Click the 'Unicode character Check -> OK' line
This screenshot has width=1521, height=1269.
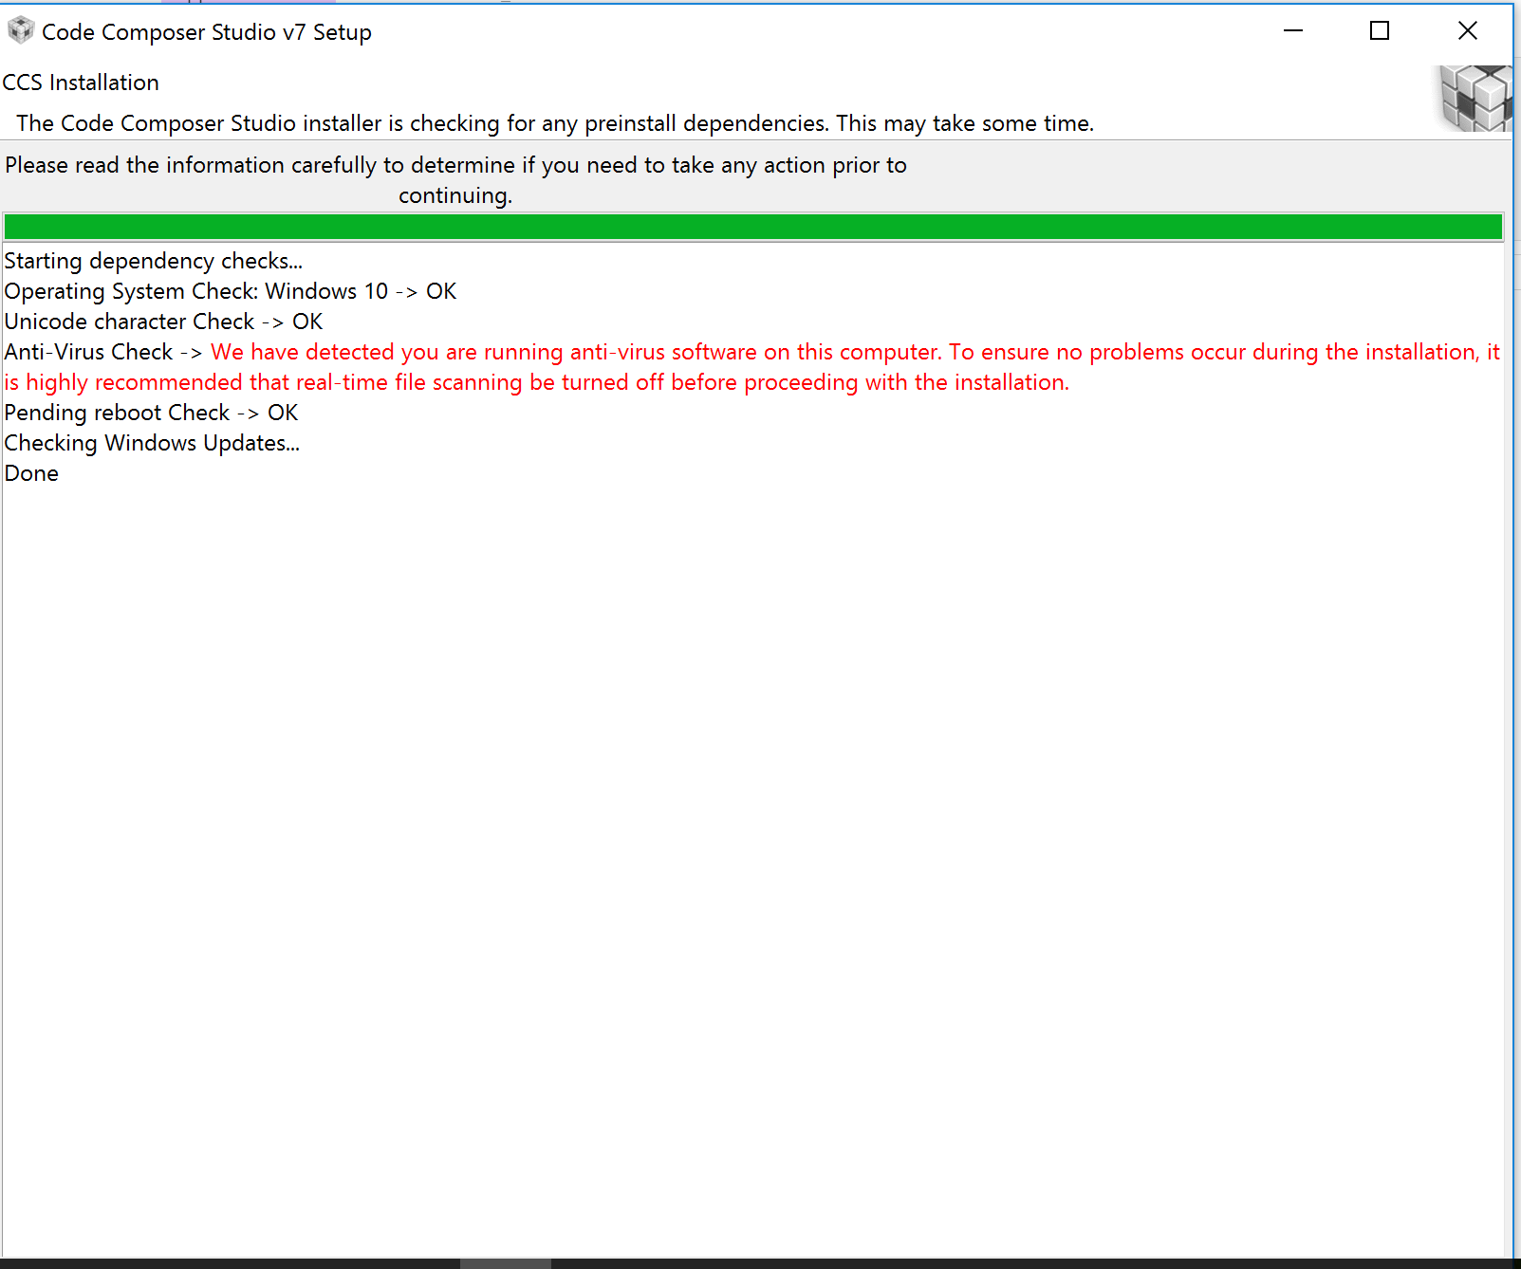tap(163, 322)
